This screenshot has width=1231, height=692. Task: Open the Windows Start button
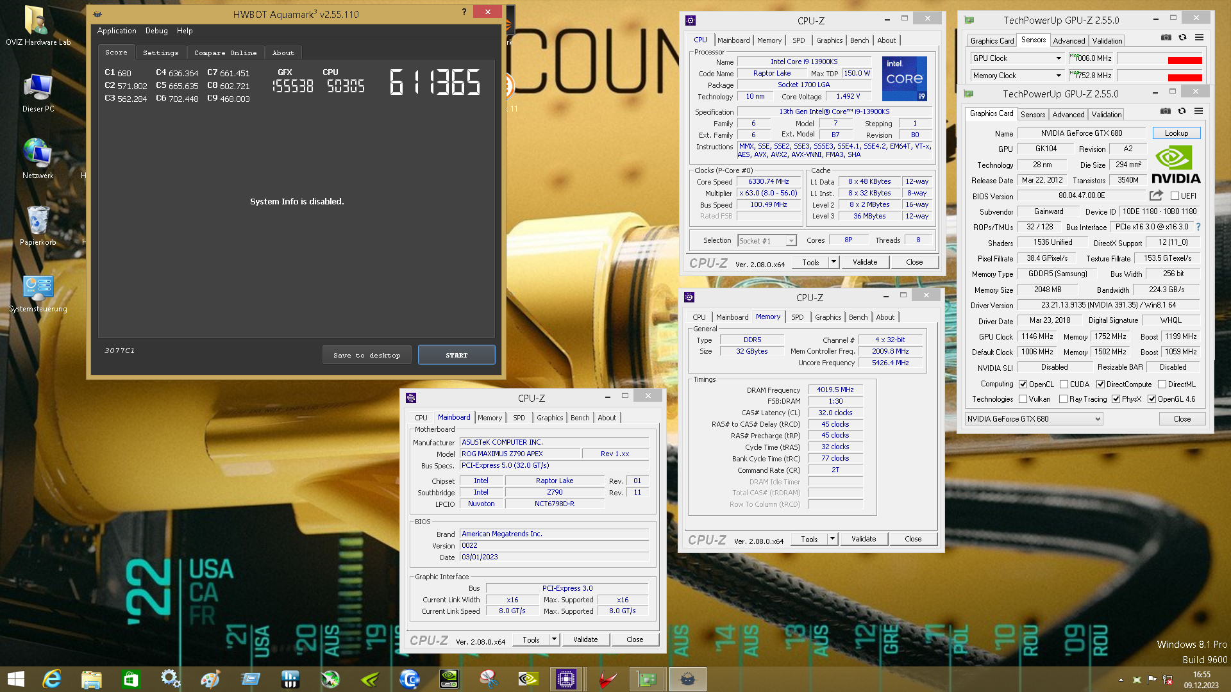[x=15, y=679]
